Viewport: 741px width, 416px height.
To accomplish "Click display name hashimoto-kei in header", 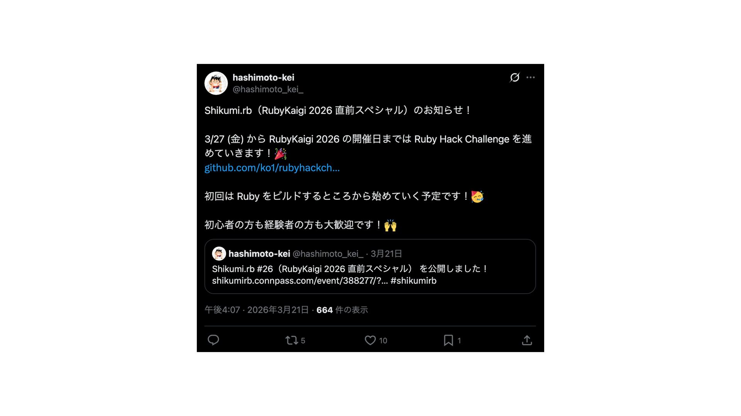I will [263, 77].
